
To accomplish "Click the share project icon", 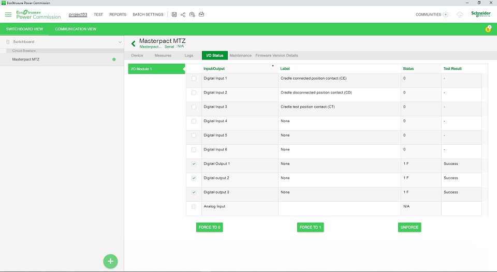I will (x=183, y=14).
